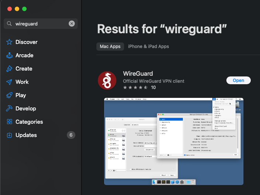The width and height of the screenshot is (260, 195).
Task: Click the Updates badge showing 6
Action: click(x=71, y=135)
